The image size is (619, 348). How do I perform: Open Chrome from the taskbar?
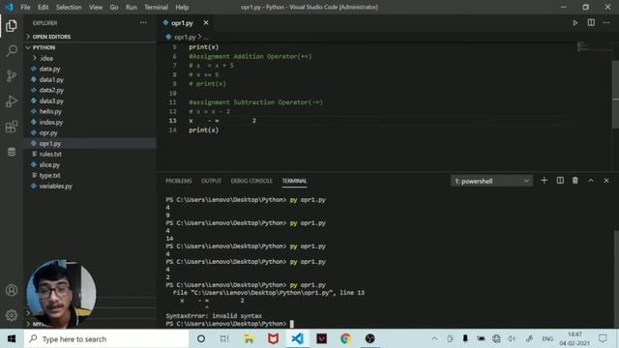click(x=345, y=338)
